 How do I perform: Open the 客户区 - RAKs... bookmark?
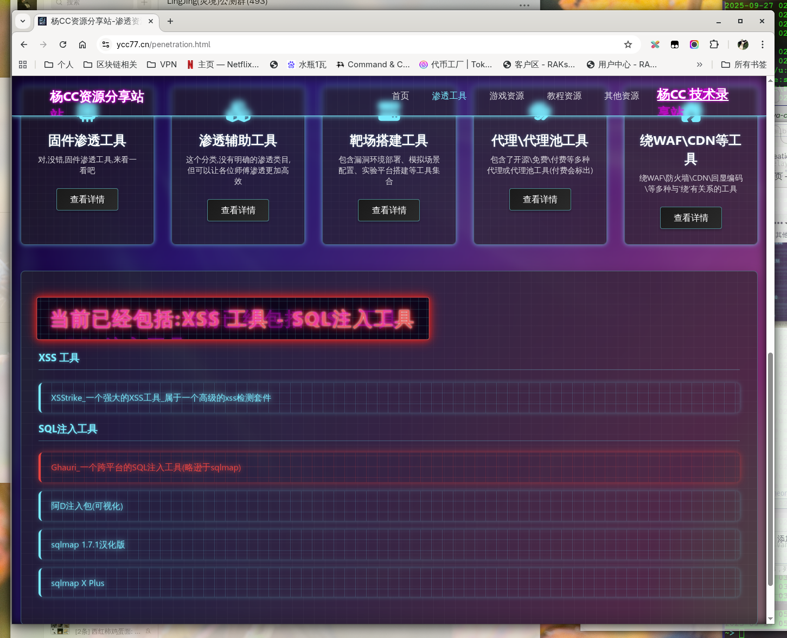pyautogui.click(x=539, y=65)
